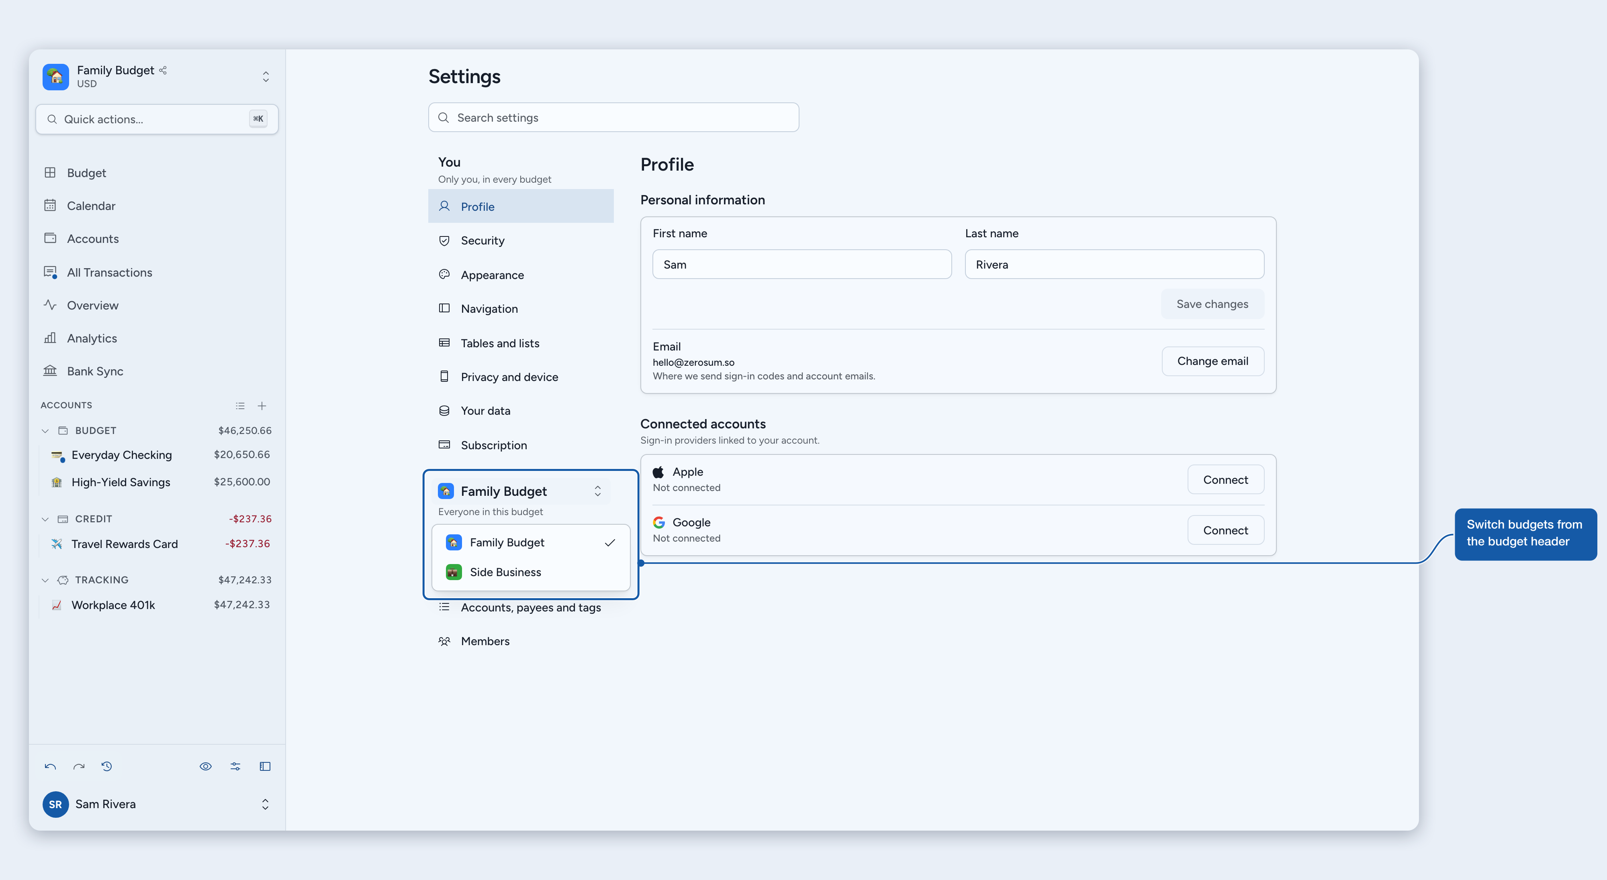The image size is (1607, 880).
Task: Open budget switcher chevron in sidebar header
Action: [266, 77]
